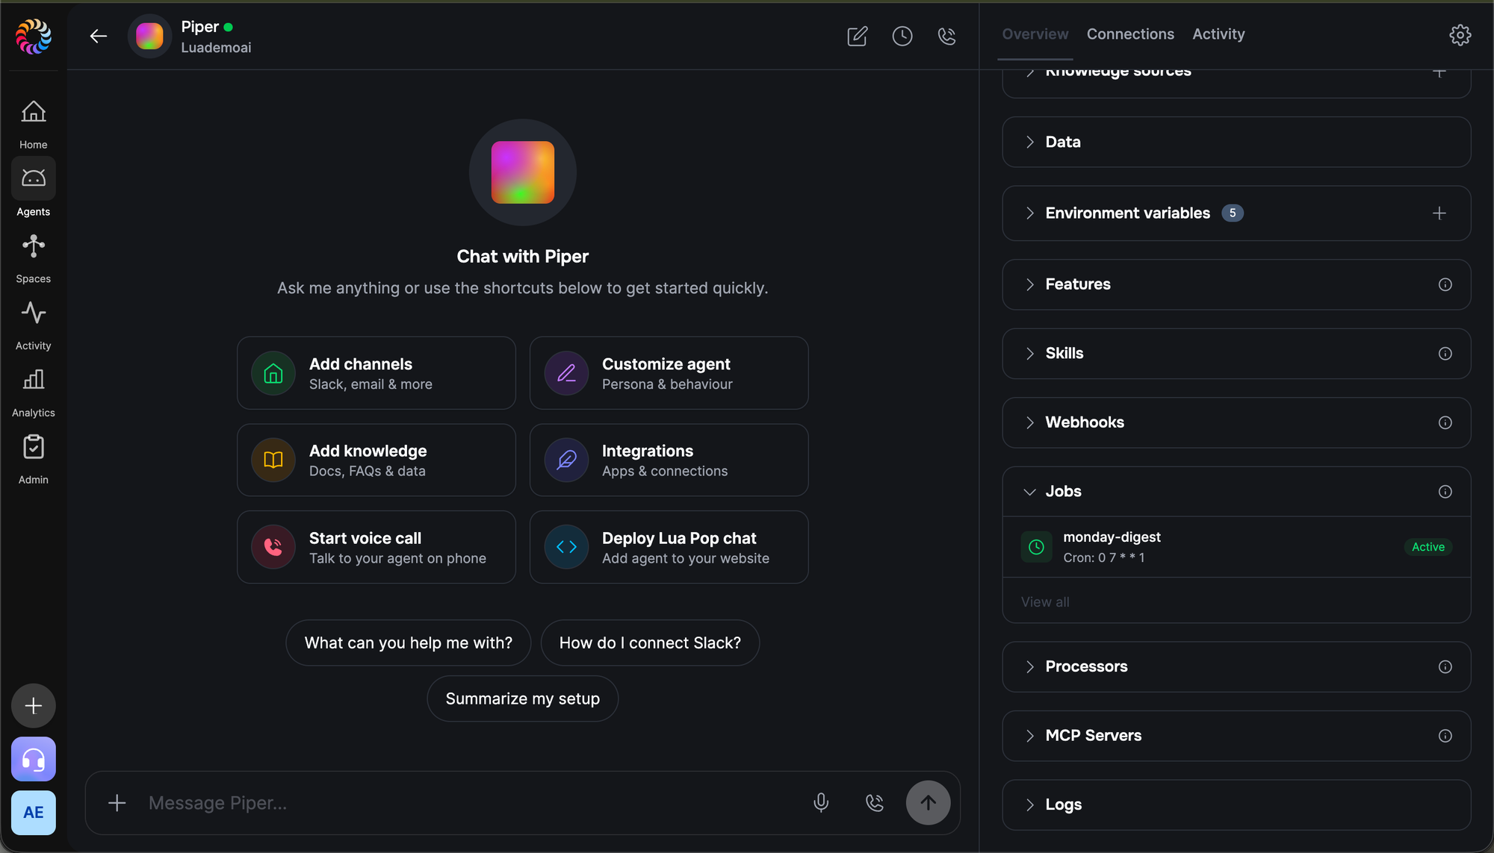The height and width of the screenshot is (853, 1494).
Task: Click View all under Jobs
Action: [1044, 602]
